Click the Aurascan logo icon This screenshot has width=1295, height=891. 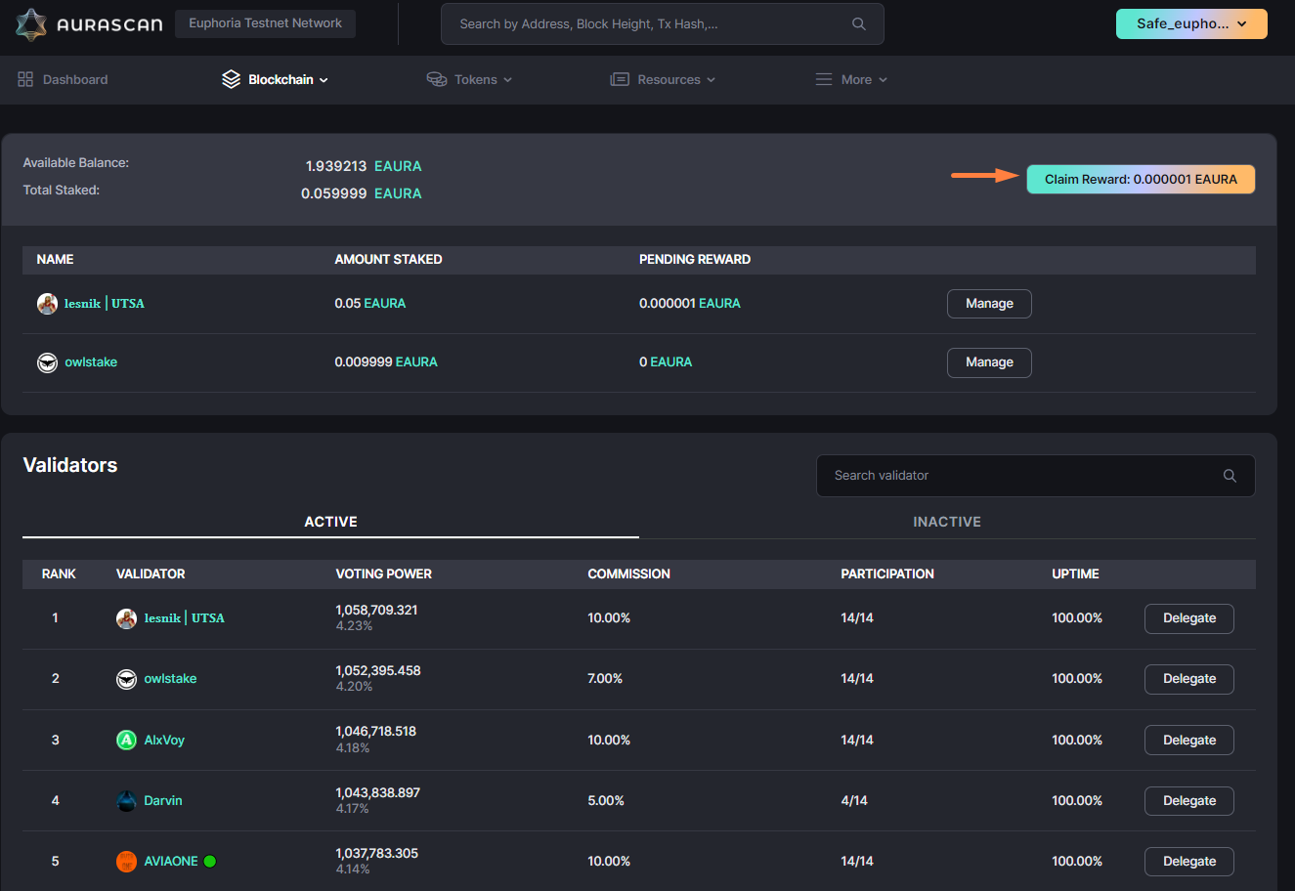[x=31, y=24]
